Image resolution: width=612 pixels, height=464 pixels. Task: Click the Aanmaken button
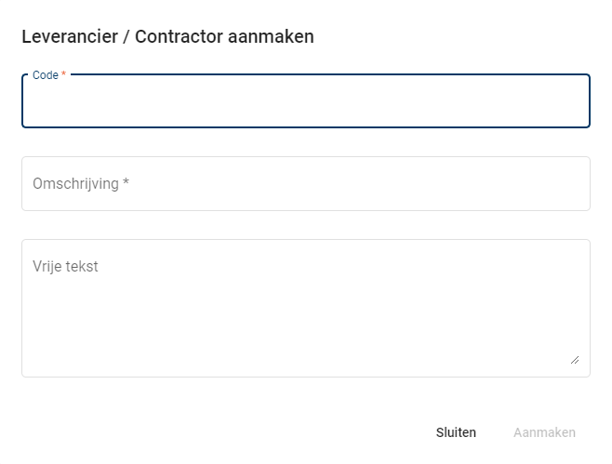[x=544, y=432]
